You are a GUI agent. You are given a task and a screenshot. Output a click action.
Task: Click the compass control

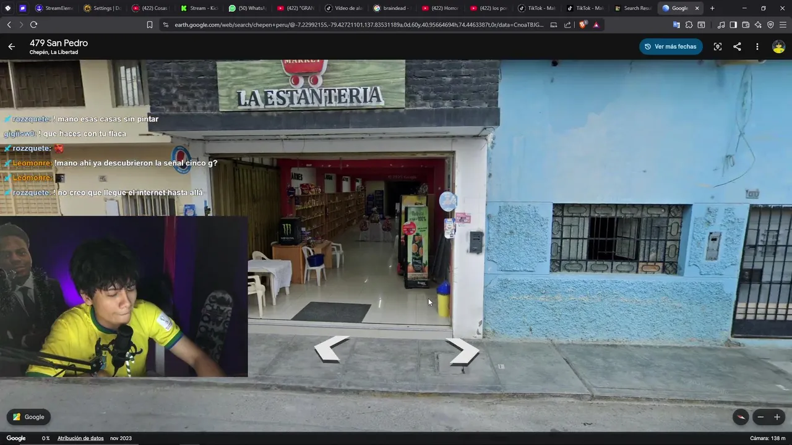tap(741, 417)
